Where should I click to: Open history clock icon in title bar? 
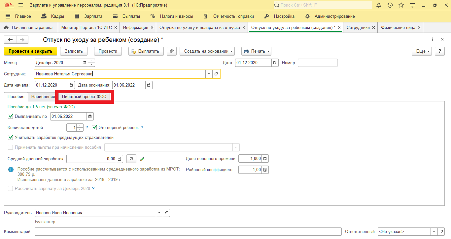coord(390,5)
